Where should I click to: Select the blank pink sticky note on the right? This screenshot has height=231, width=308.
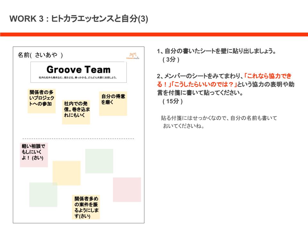pyautogui.click(x=127, y=190)
